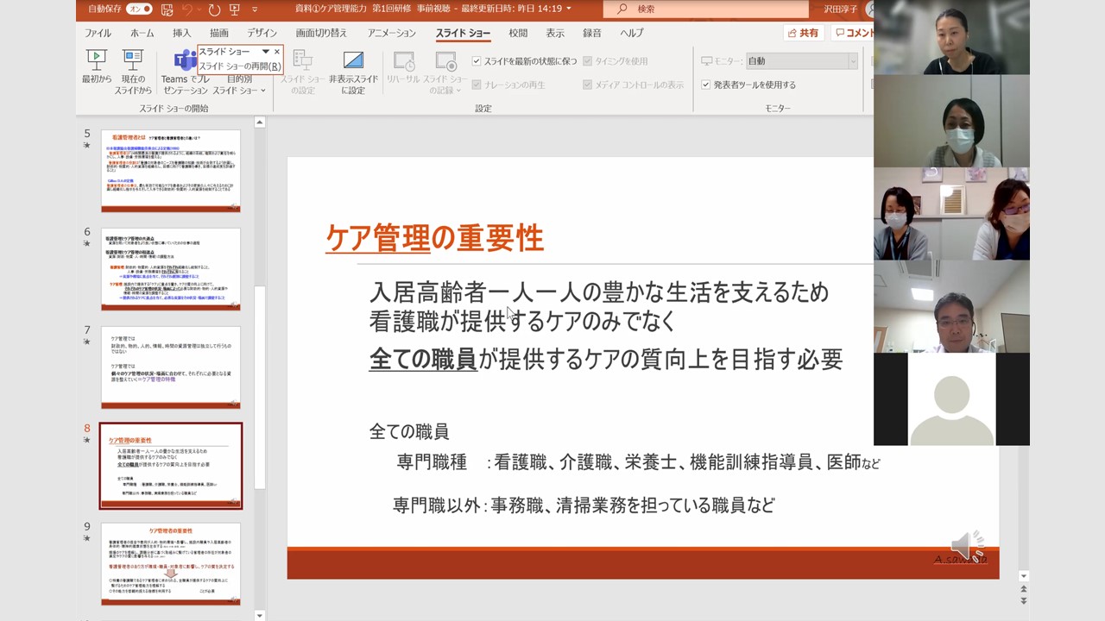Select slide 8 thumbnail ケア管理の重要性

coord(171,466)
